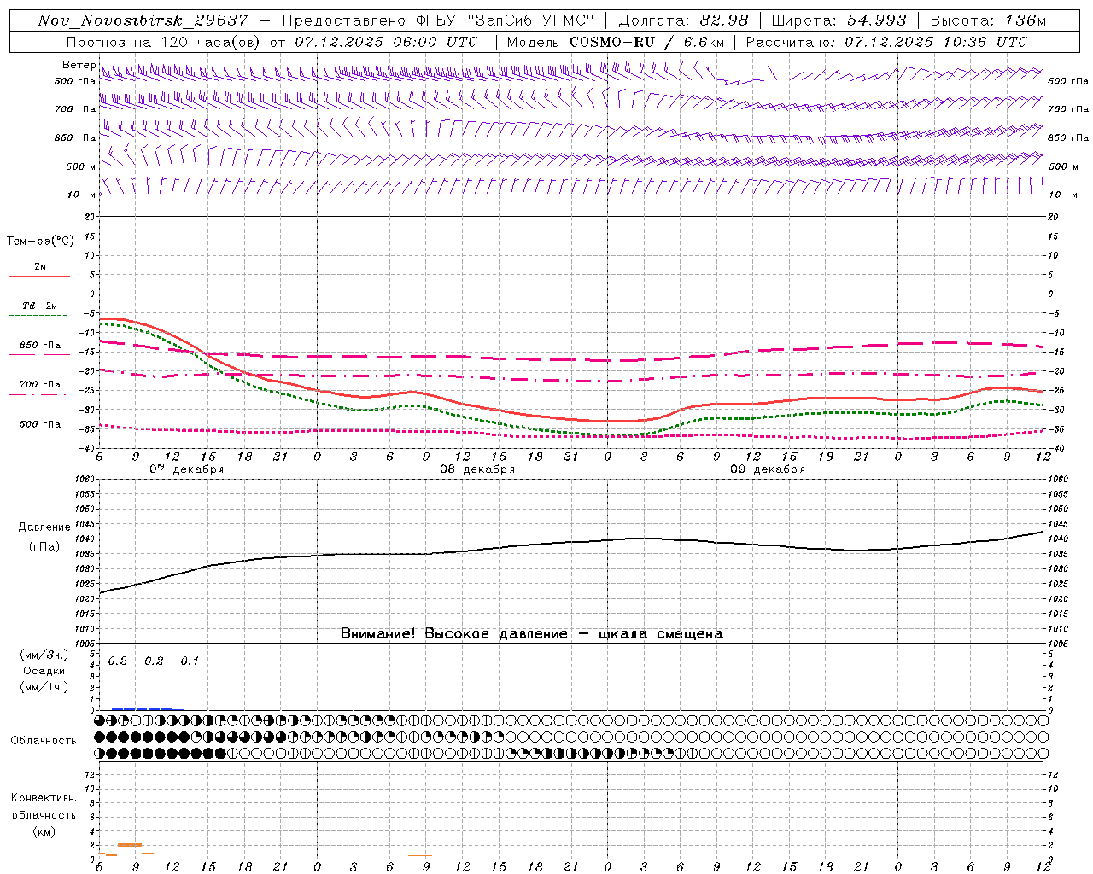Image resolution: width=1093 pixels, height=874 pixels.
Task: Click the 07 декабря date label
Action: pyautogui.click(x=187, y=469)
